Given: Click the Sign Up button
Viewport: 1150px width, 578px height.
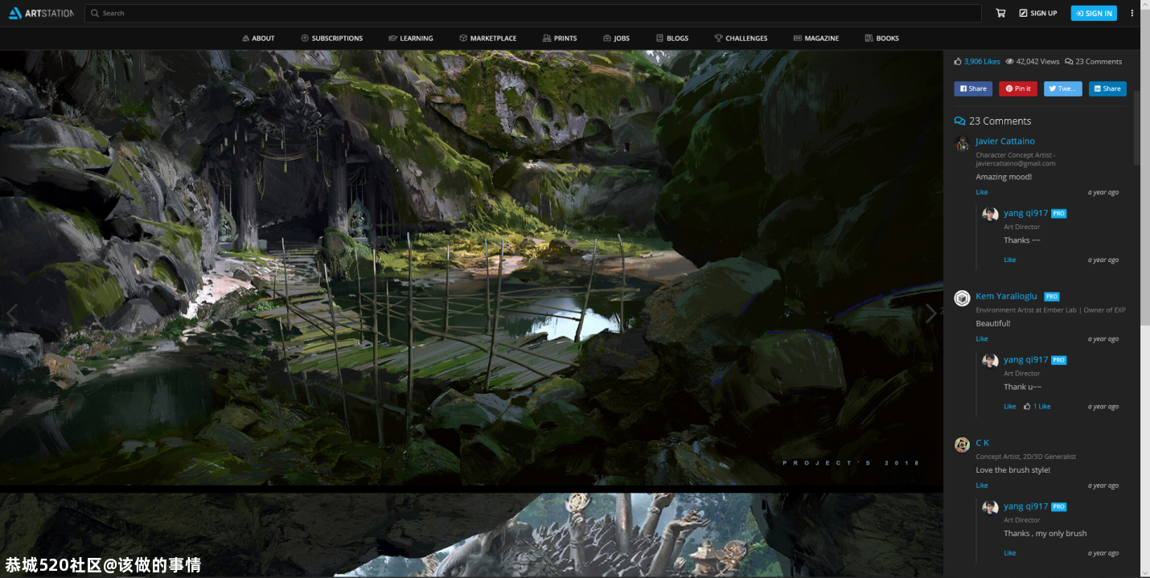Looking at the screenshot, I should pos(1038,13).
